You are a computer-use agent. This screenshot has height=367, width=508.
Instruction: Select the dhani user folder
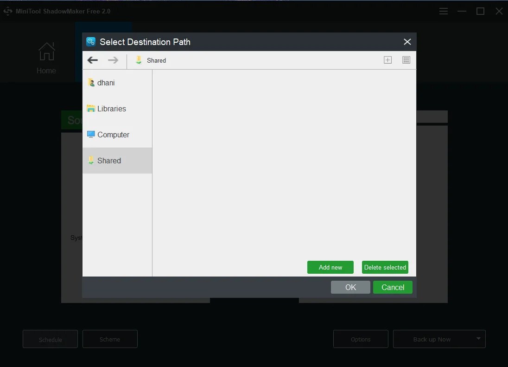(x=107, y=83)
